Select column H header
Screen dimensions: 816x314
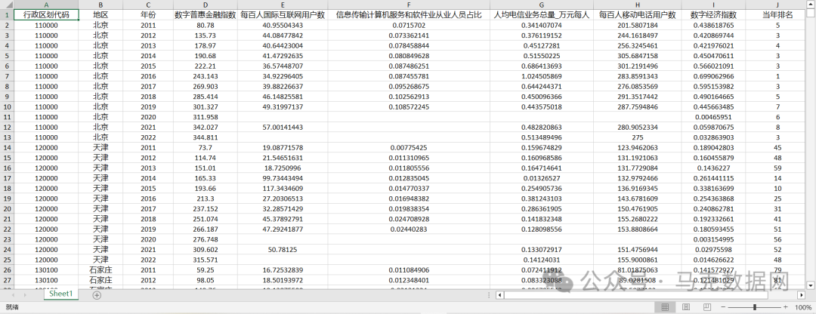tap(636, 5)
